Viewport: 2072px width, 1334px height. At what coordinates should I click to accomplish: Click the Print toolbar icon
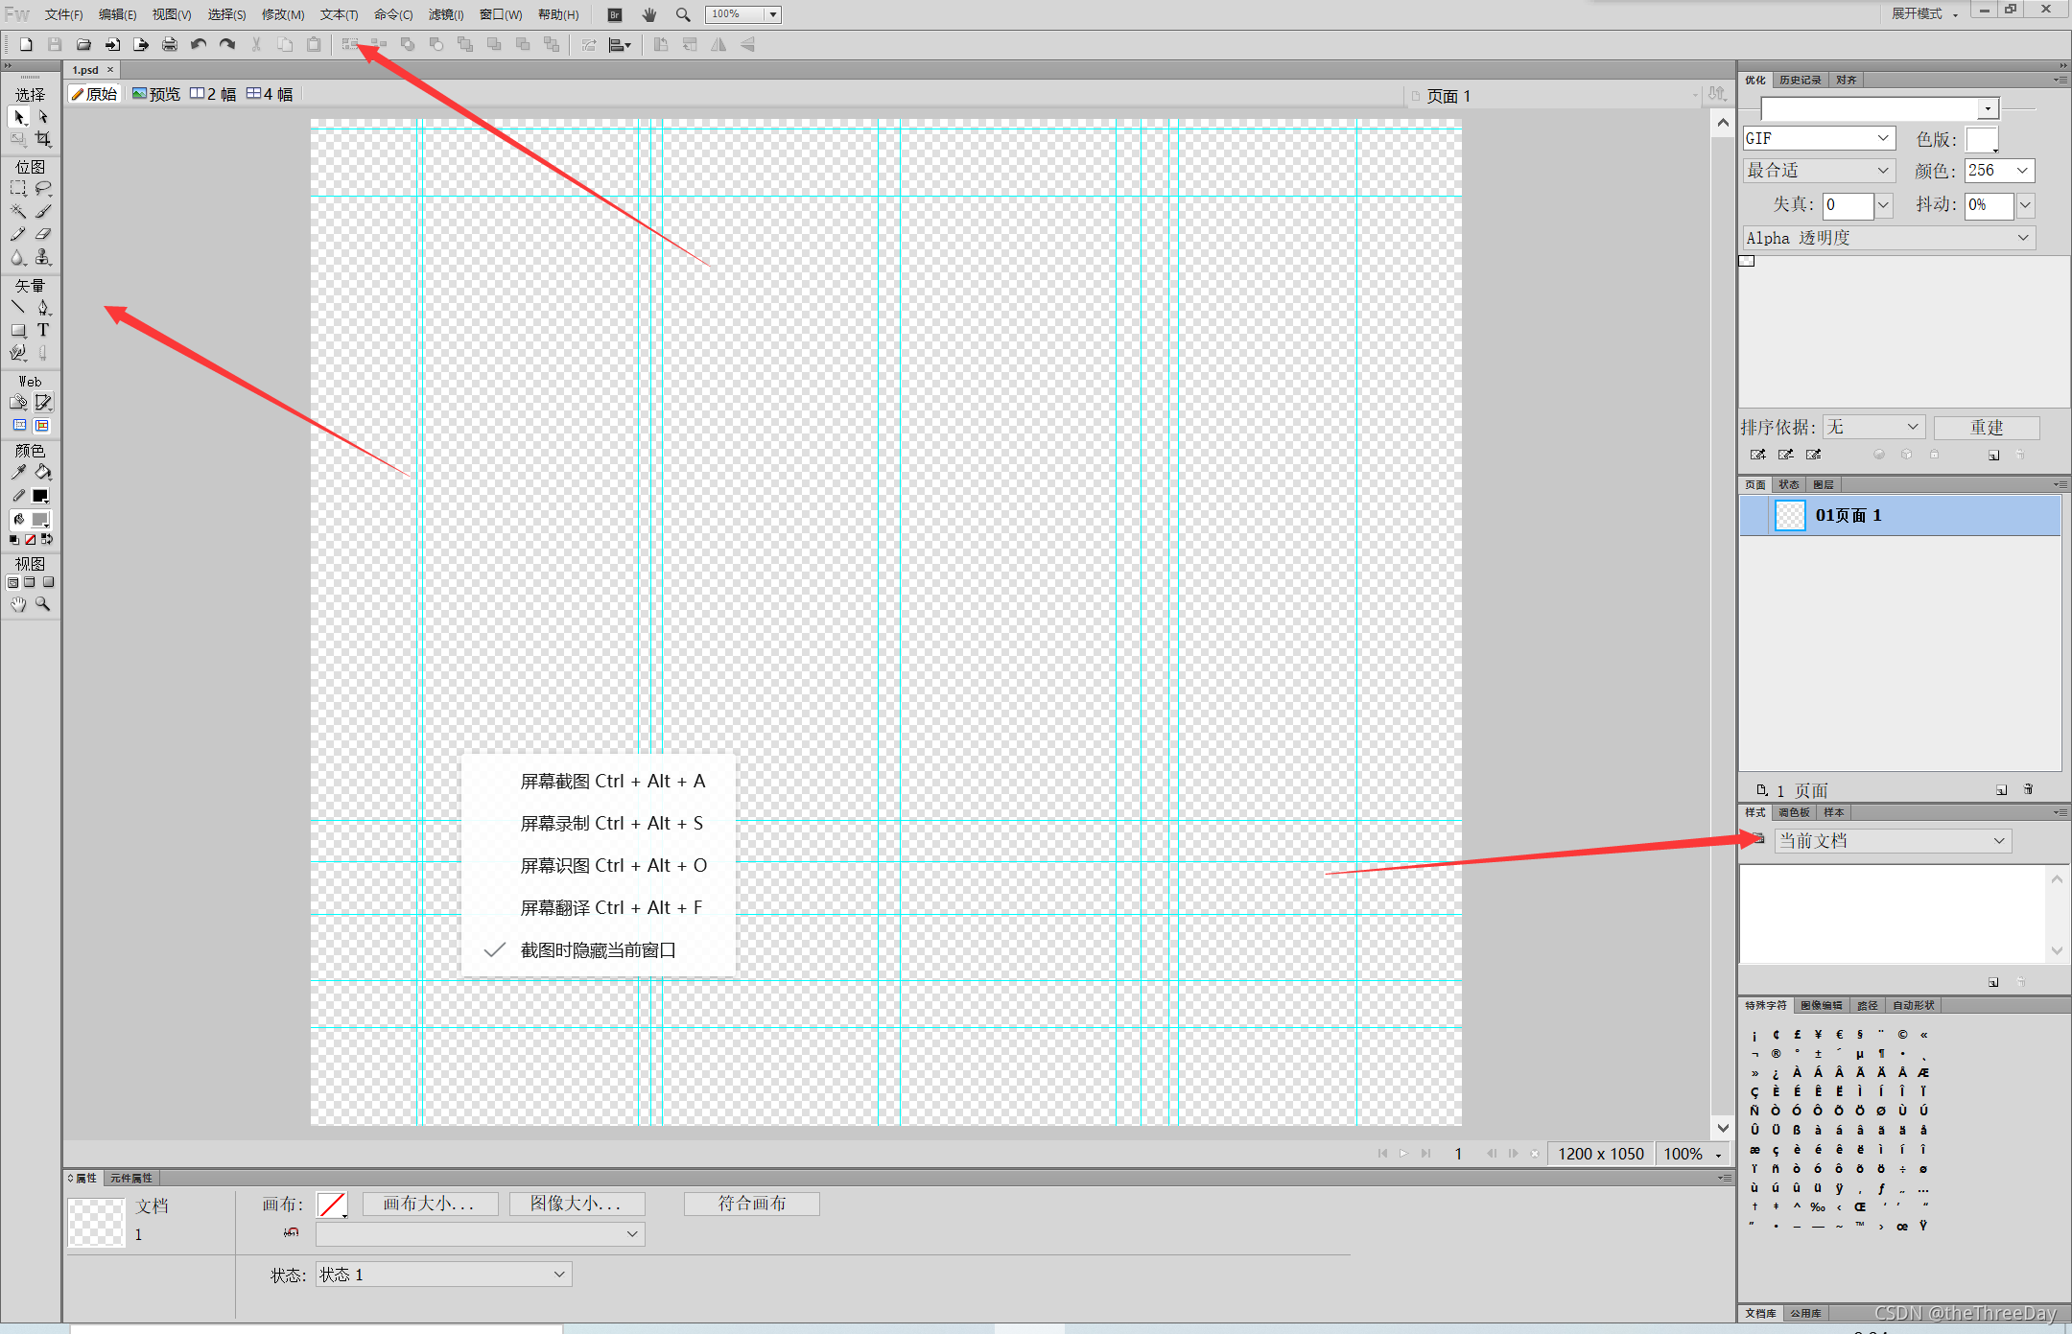click(170, 45)
